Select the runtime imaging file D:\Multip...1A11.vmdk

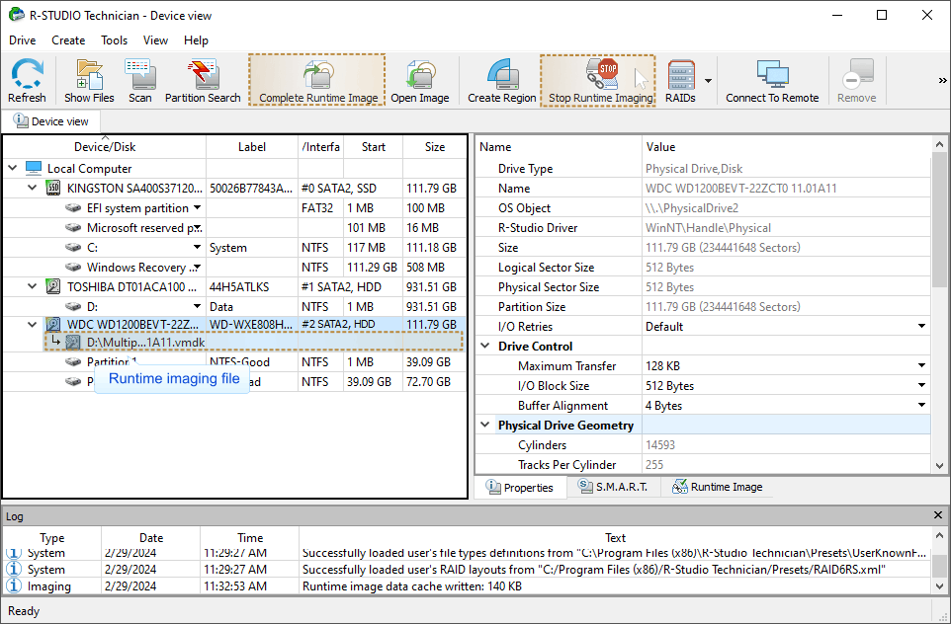145,343
